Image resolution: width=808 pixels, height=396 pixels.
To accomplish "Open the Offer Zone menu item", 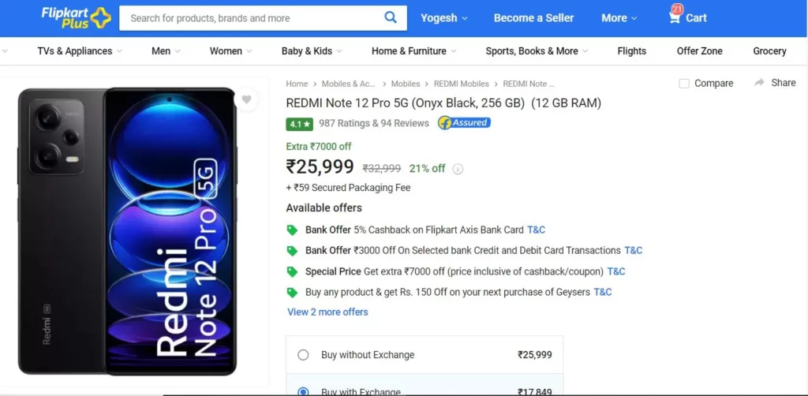I will click(699, 51).
